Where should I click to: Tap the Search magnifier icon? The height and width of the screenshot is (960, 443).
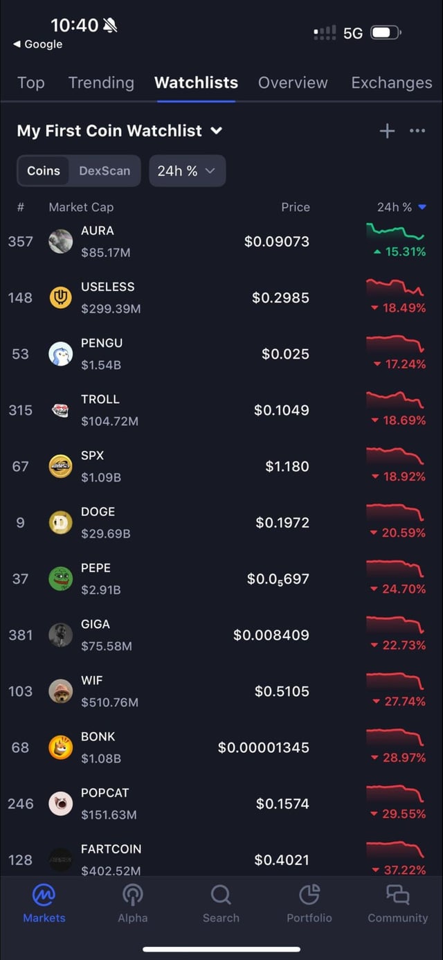[x=221, y=896]
